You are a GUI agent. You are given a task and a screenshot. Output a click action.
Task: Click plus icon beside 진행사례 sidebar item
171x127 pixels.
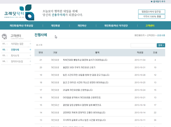click(x=30, y=50)
